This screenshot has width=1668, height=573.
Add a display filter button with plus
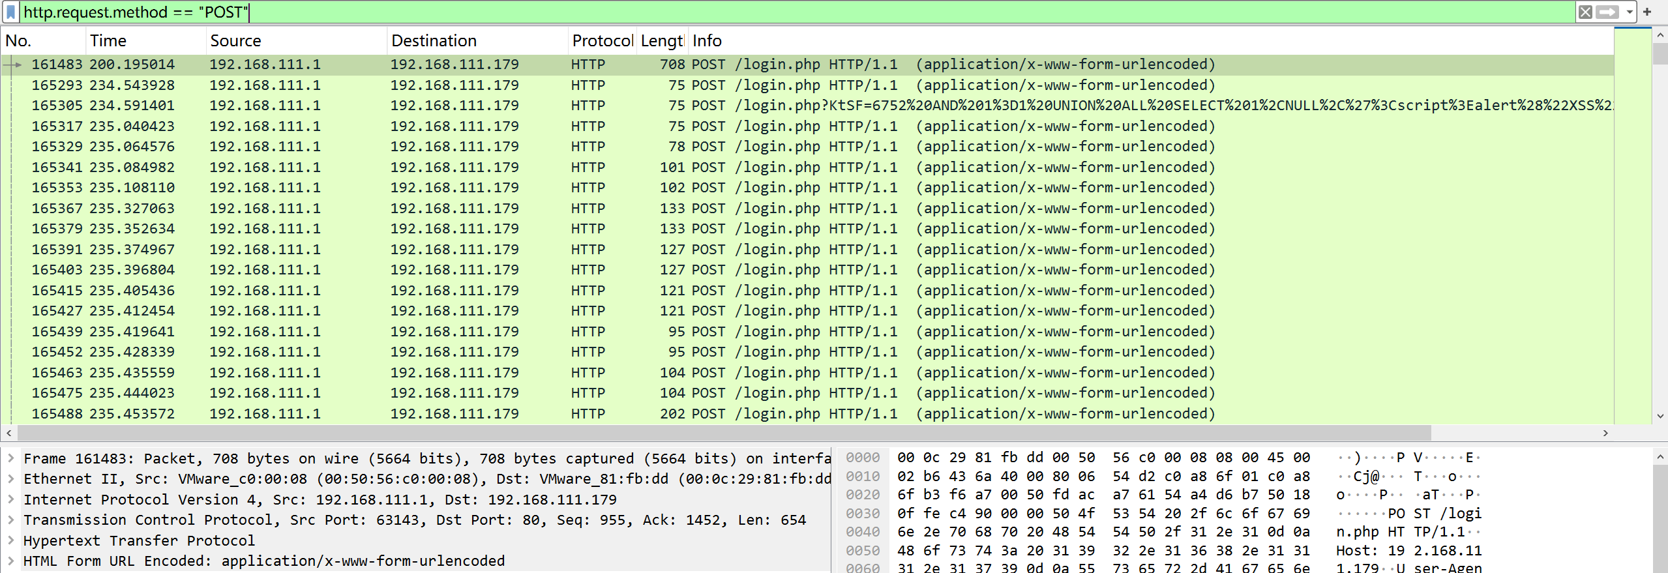(1646, 12)
